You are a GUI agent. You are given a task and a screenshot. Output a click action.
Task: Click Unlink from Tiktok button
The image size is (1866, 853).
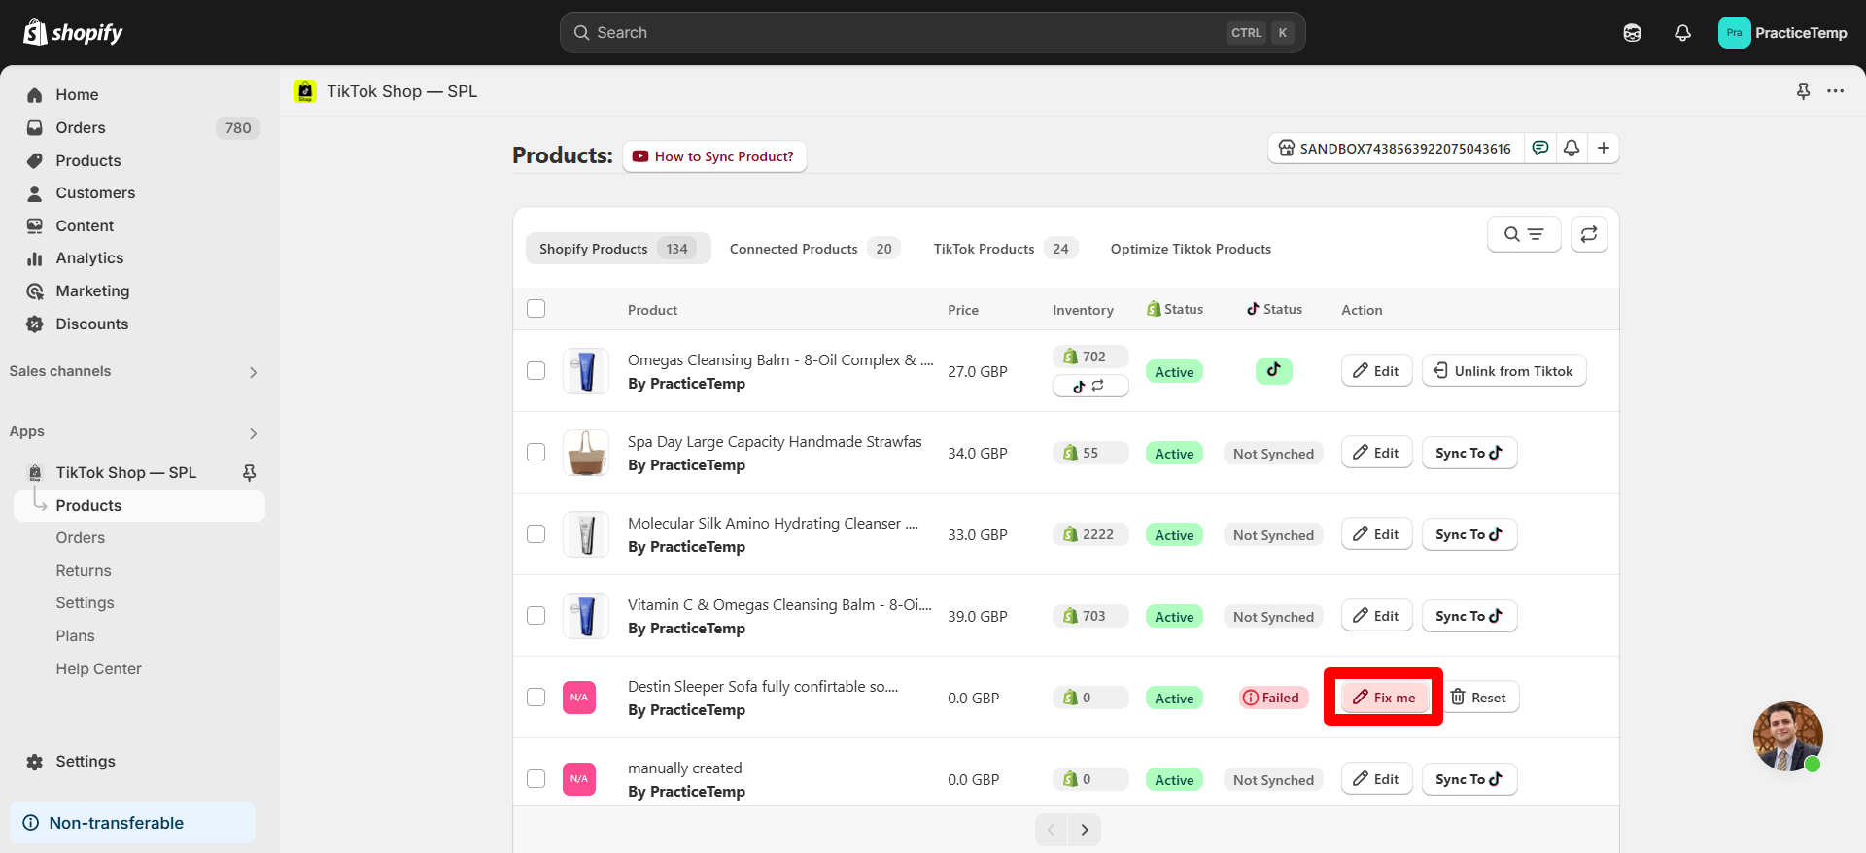click(x=1503, y=371)
